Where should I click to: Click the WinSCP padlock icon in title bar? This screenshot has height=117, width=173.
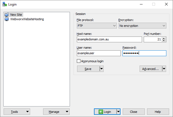5,4
